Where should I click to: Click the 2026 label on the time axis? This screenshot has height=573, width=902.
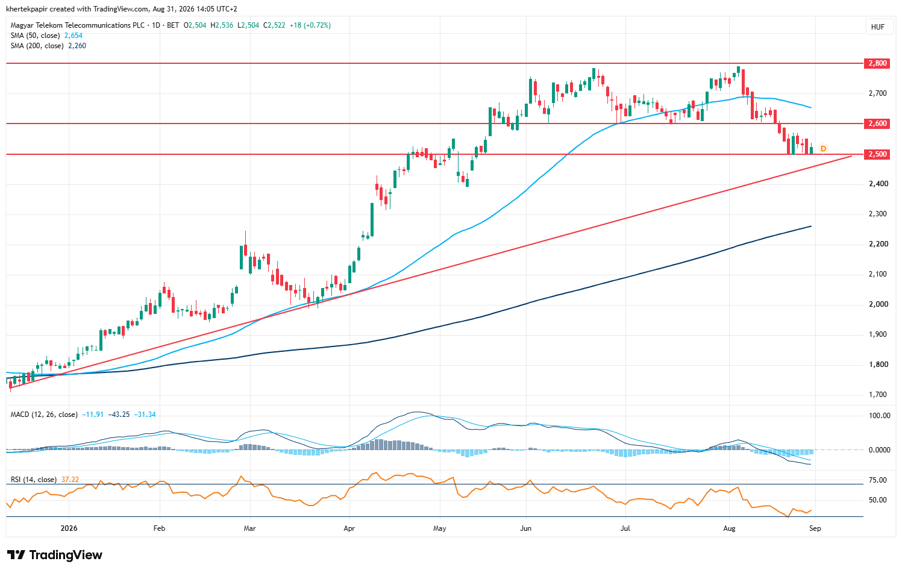click(69, 528)
